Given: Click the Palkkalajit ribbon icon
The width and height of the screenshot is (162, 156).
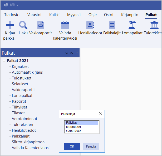Looking at the screenshot, I should pos(112,25).
